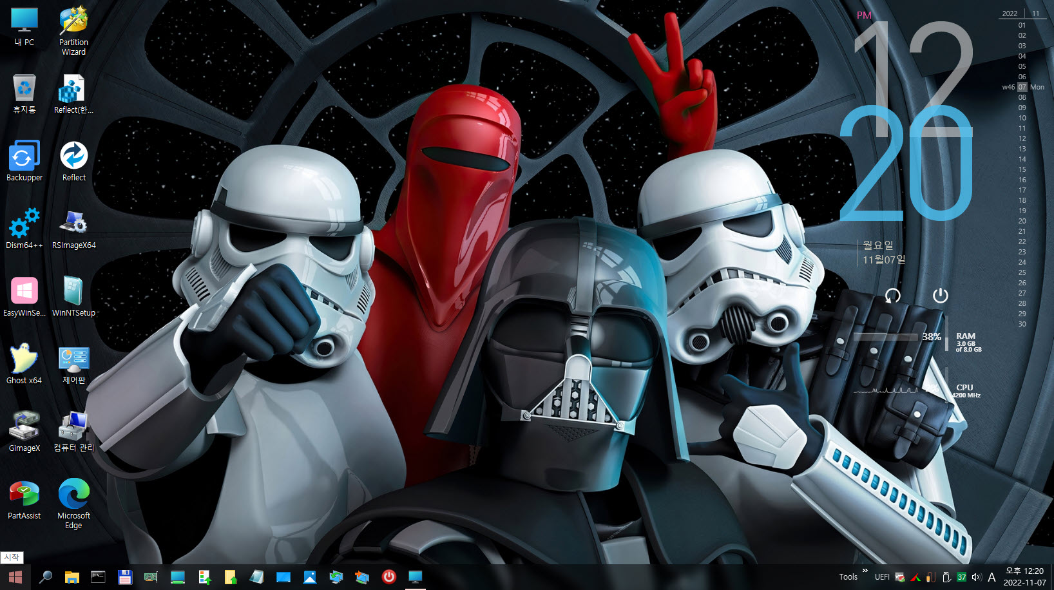Select the GimageX desktop icon
Image resolution: width=1054 pixels, height=590 pixels.
(x=24, y=432)
